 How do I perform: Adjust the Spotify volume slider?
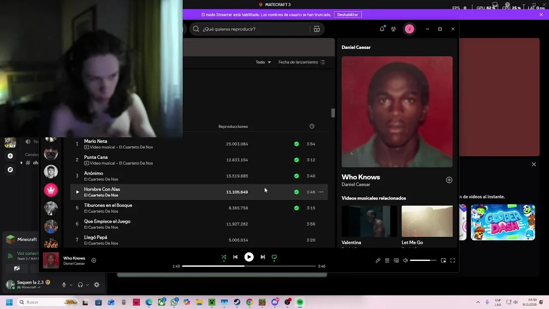[x=423, y=261]
